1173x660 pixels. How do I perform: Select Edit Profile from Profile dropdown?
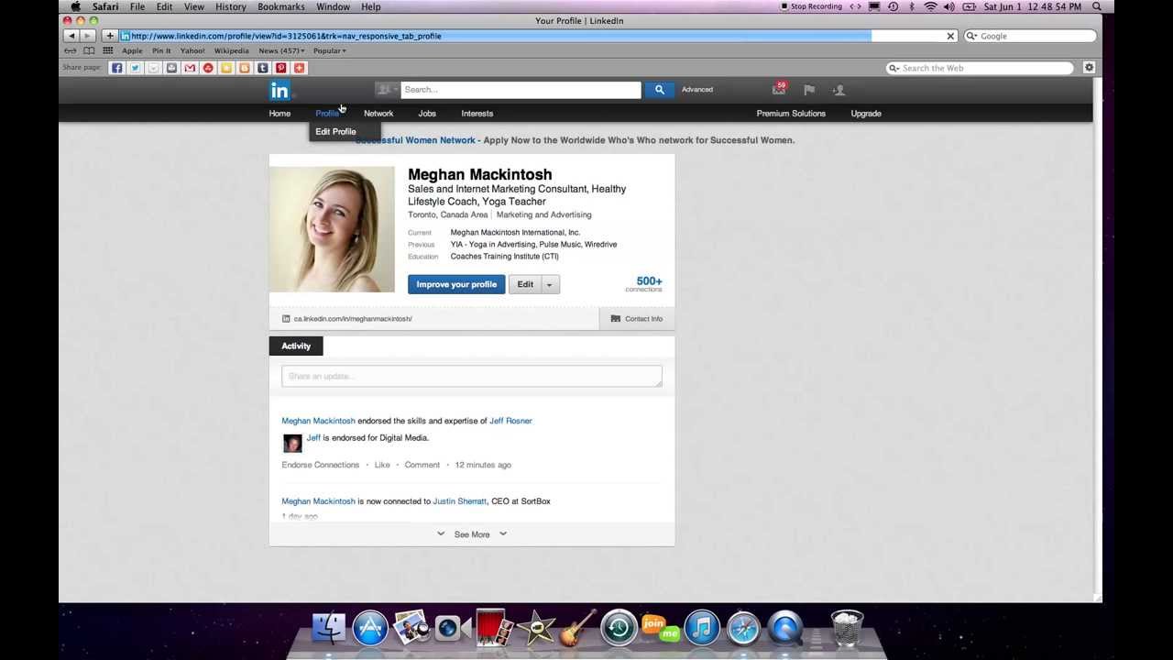(335, 132)
